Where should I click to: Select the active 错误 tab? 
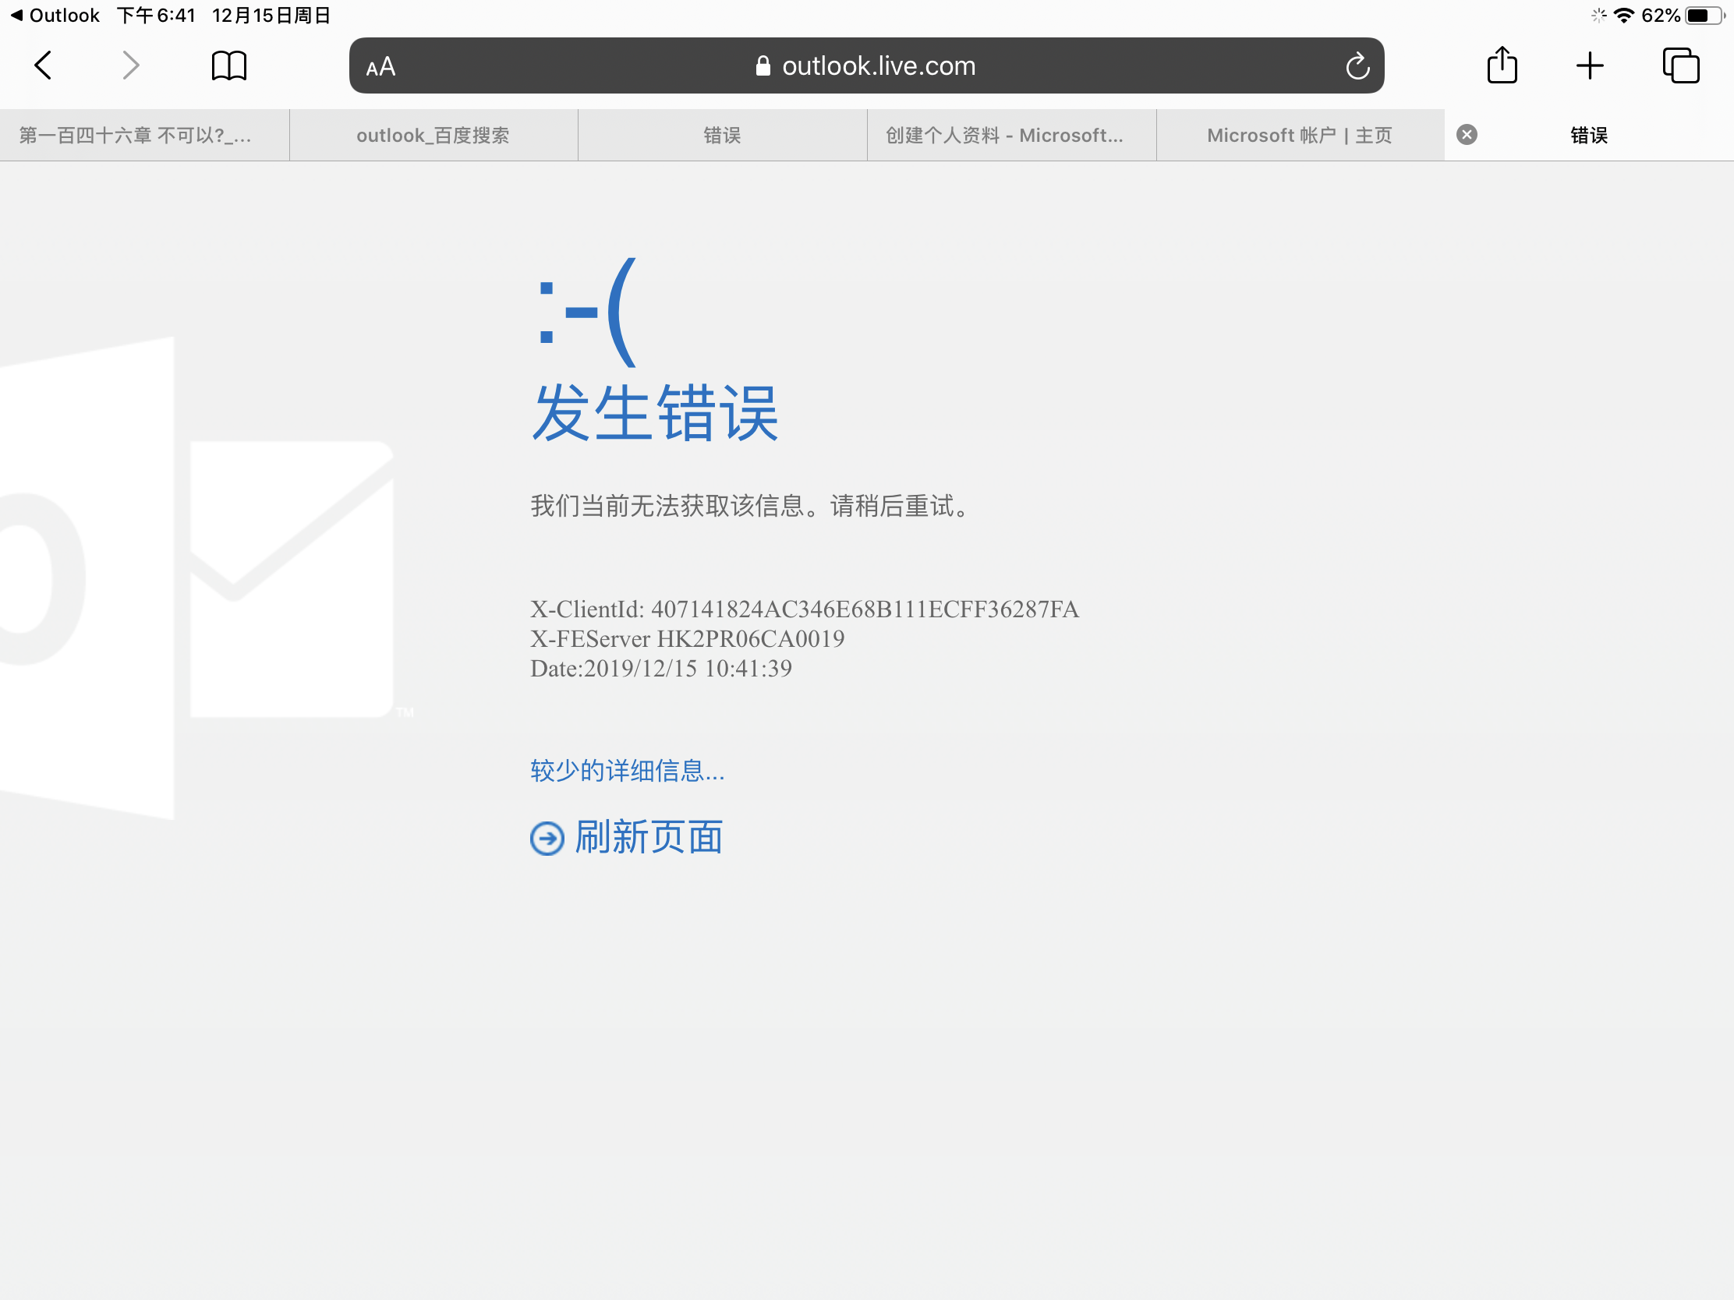click(x=1589, y=136)
